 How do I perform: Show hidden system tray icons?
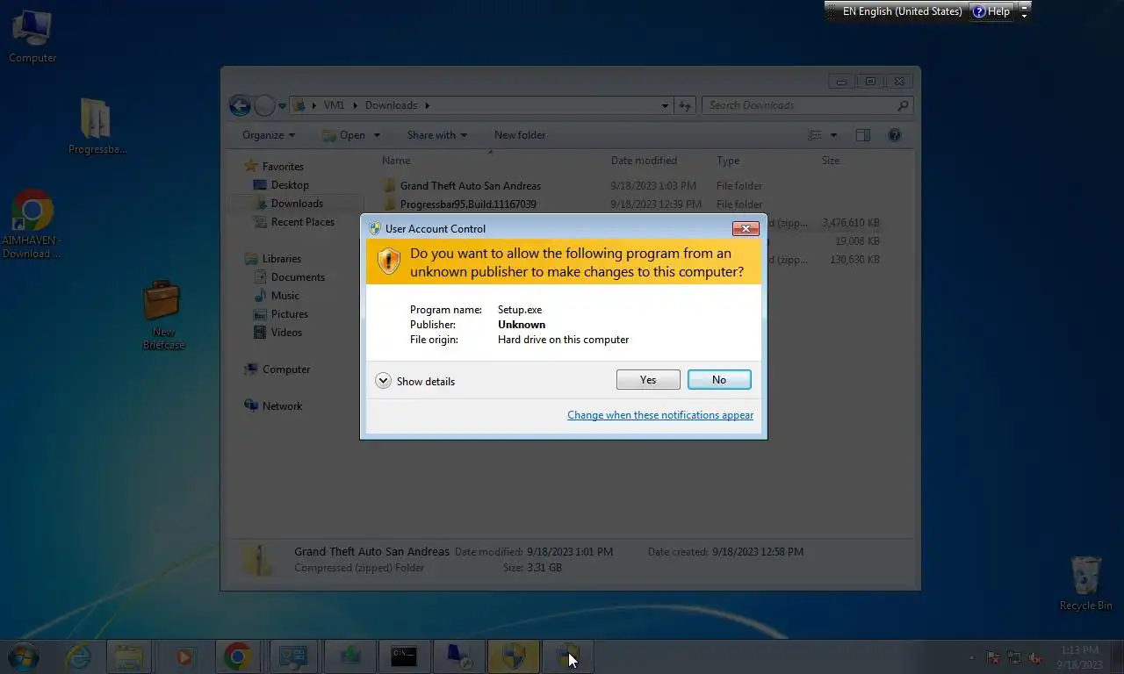coord(971,657)
